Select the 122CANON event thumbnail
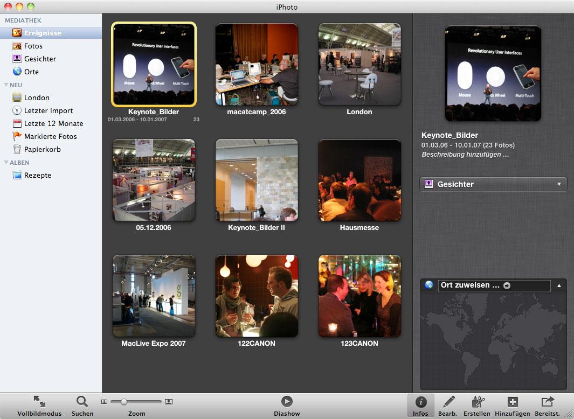 257,296
